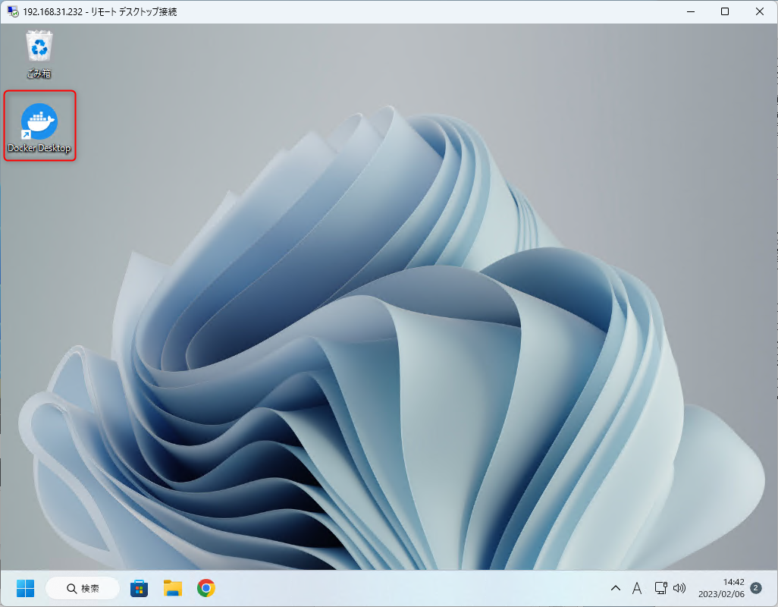Click the date 2023/02/06 in the taskbar
This screenshot has width=778, height=607.
[x=721, y=594]
